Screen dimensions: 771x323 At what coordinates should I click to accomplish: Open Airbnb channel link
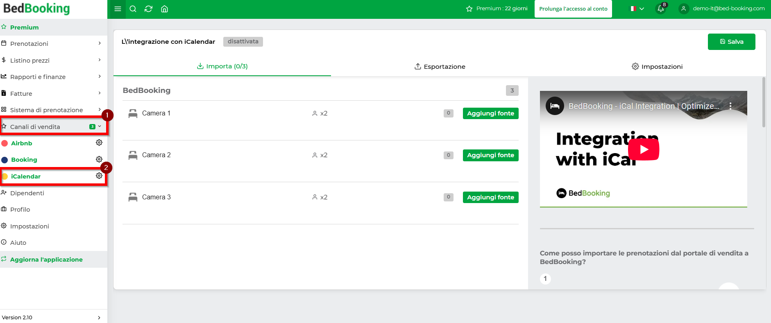coord(22,143)
